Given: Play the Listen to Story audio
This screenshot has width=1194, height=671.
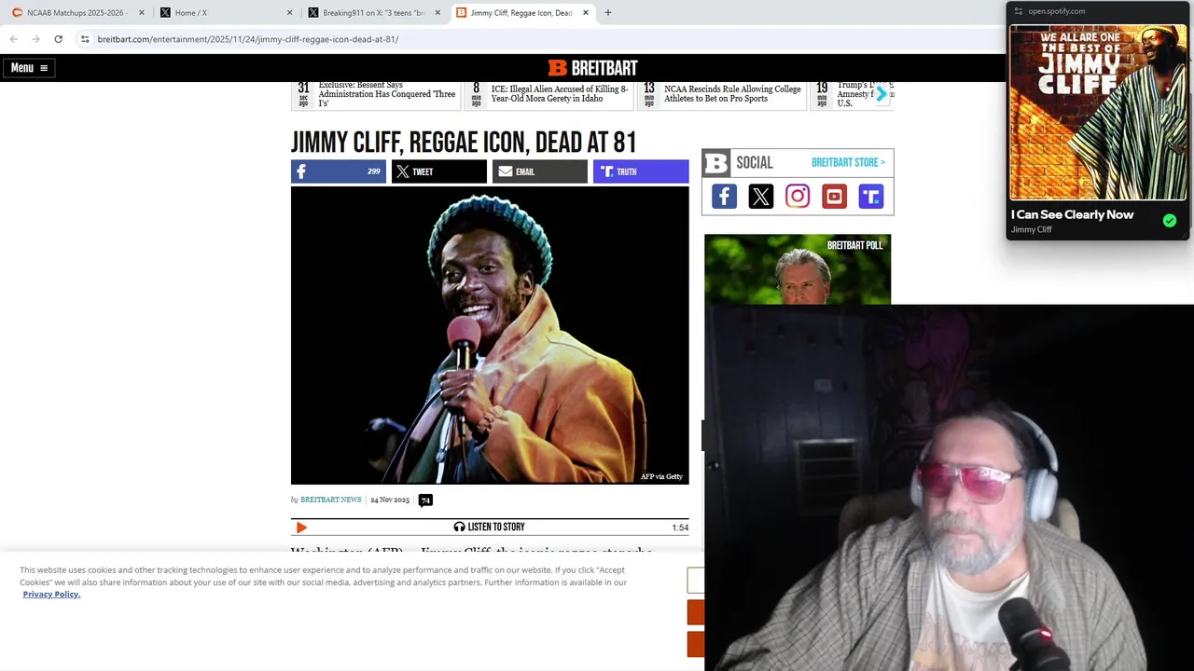Looking at the screenshot, I should pos(300,527).
